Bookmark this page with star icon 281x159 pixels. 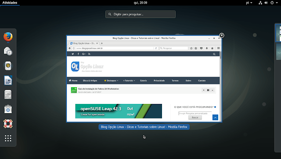191,48
